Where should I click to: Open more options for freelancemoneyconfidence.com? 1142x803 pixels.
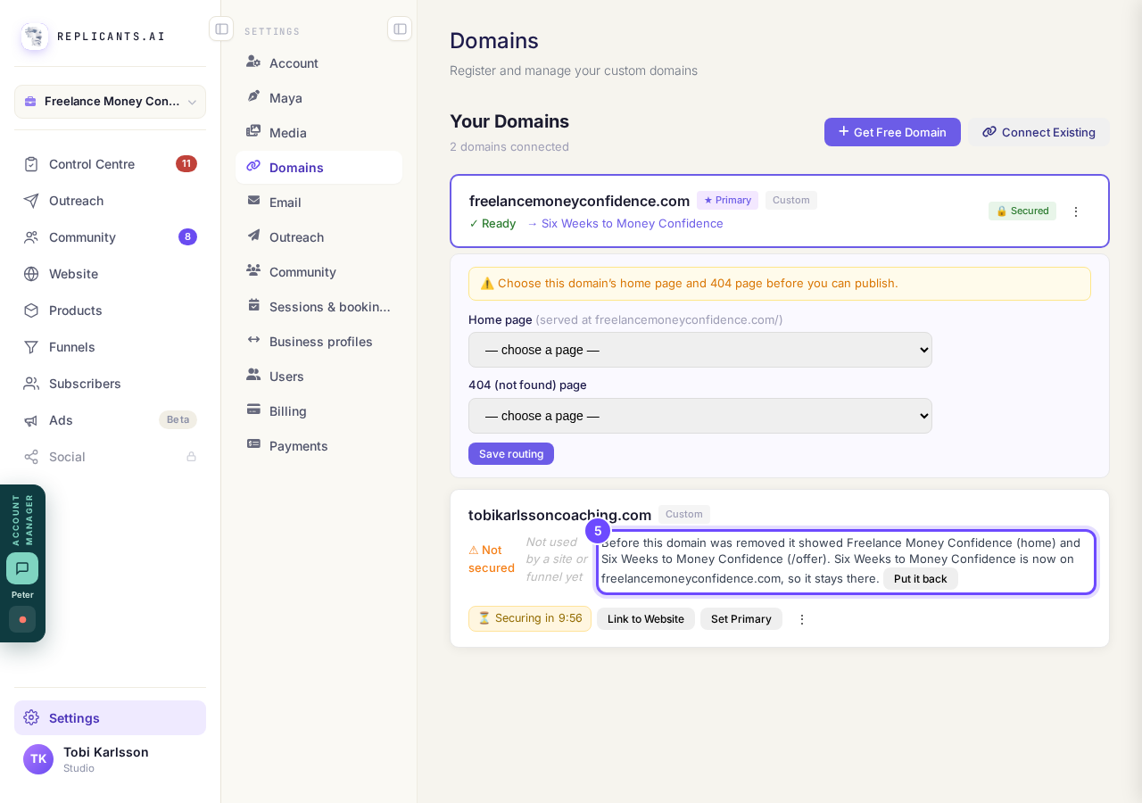(1076, 211)
